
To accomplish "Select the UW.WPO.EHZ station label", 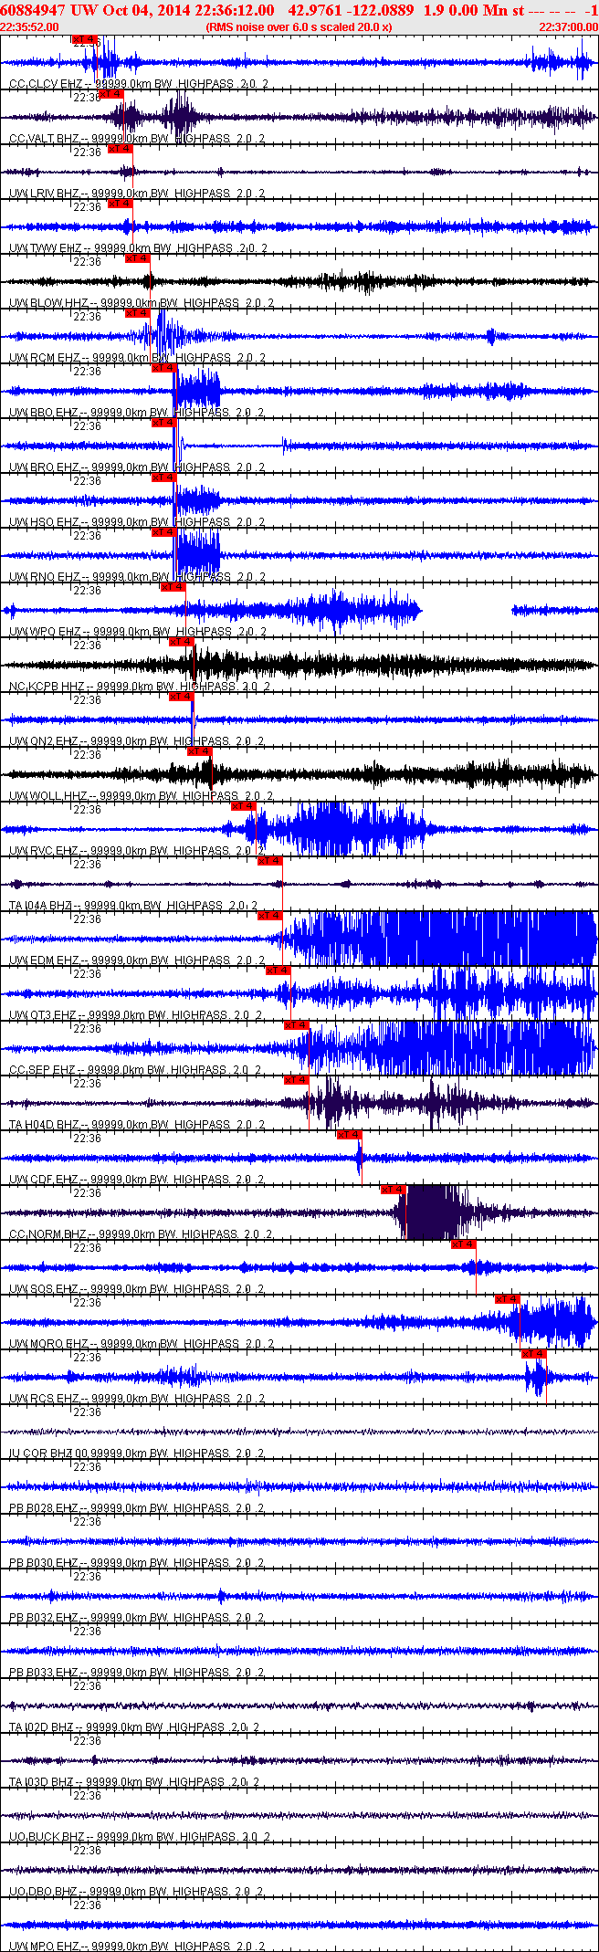I will coord(139,632).
